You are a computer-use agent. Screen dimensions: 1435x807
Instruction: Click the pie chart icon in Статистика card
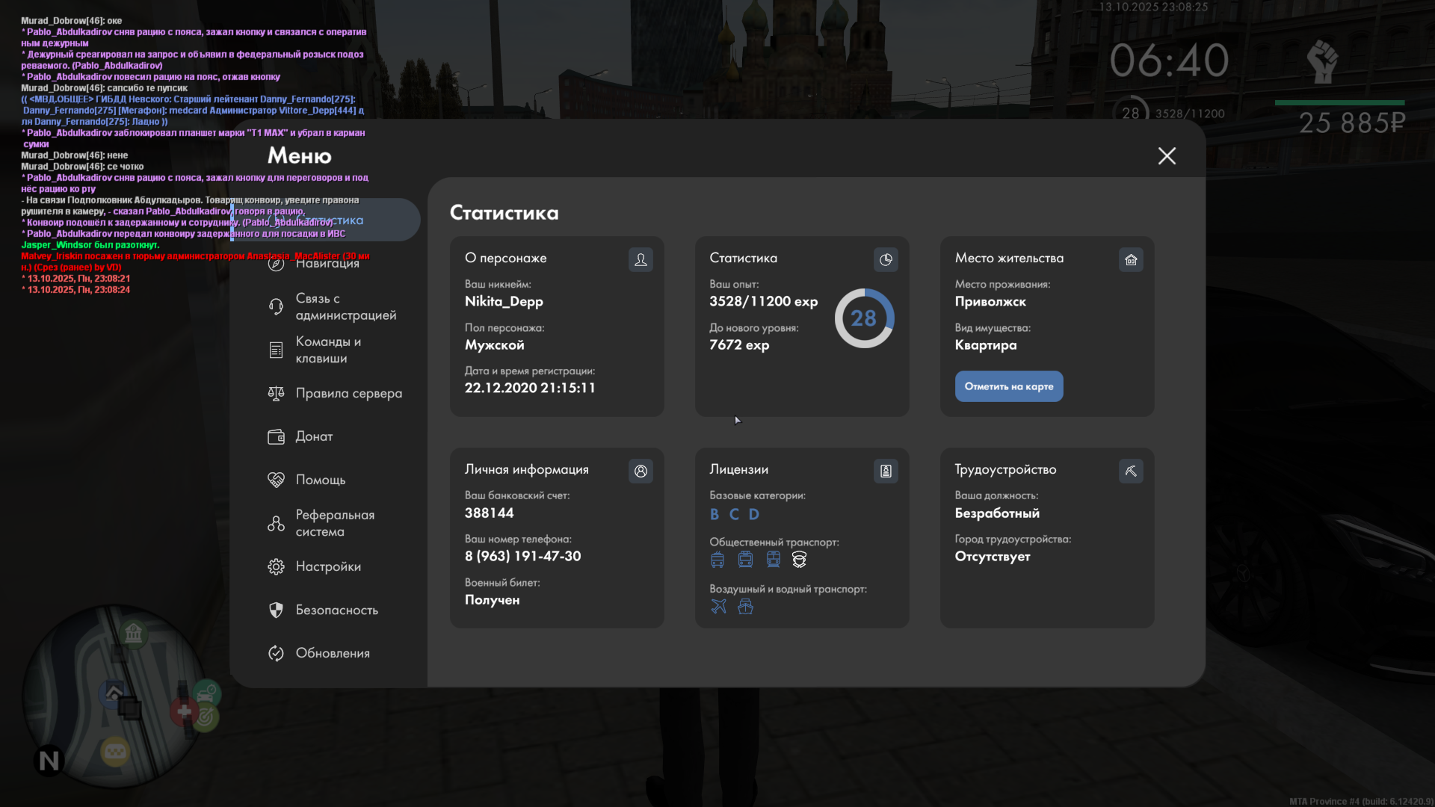coord(886,259)
